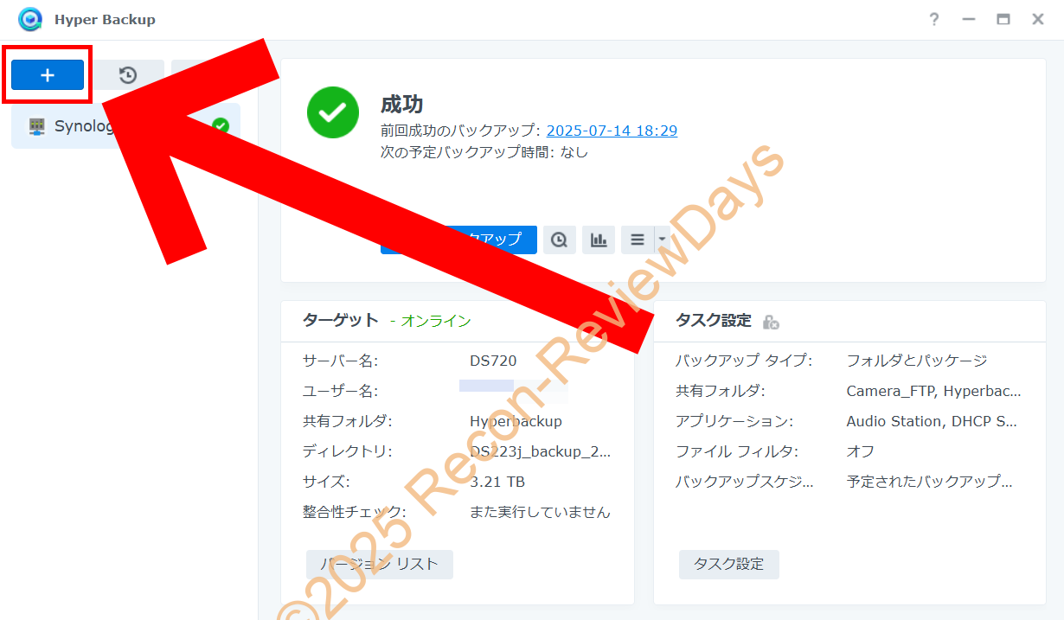This screenshot has width=1064, height=620.
Task: Click the large green success checkmark
Action: pos(332,112)
